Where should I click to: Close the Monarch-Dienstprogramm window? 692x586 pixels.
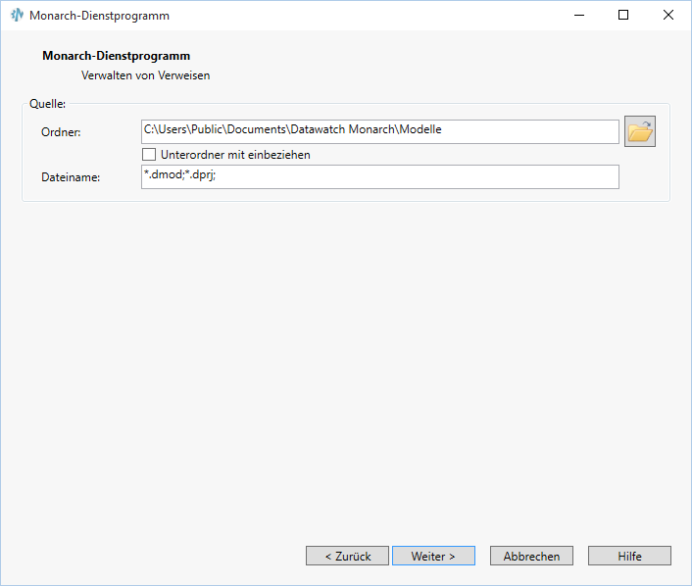point(668,15)
